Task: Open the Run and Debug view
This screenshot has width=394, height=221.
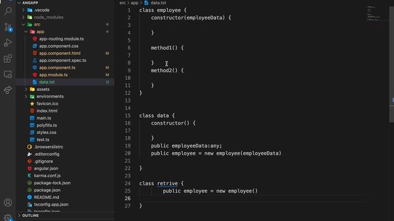Action: coord(8,42)
